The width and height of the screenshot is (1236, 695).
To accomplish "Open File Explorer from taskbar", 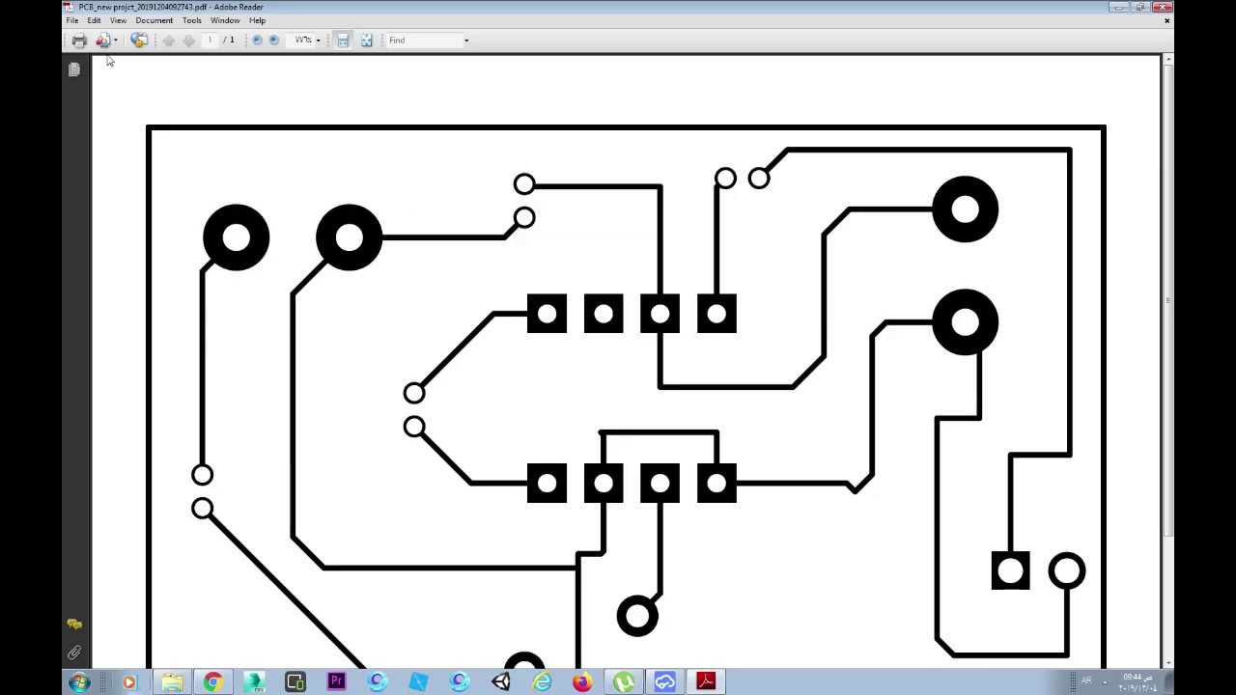I will (172, 682).
